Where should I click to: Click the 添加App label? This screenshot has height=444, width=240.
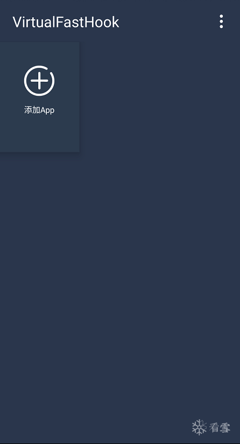click(39, 110)
